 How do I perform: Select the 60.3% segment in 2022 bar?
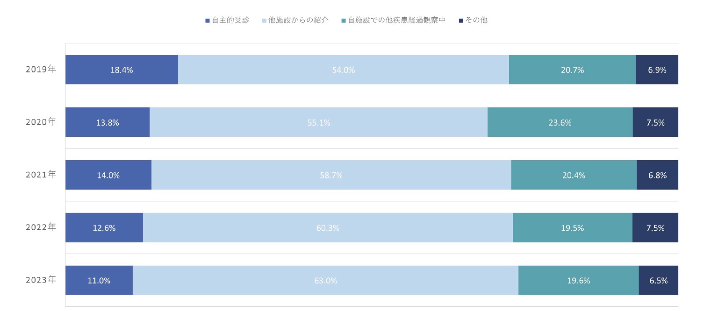coord(328,228)
